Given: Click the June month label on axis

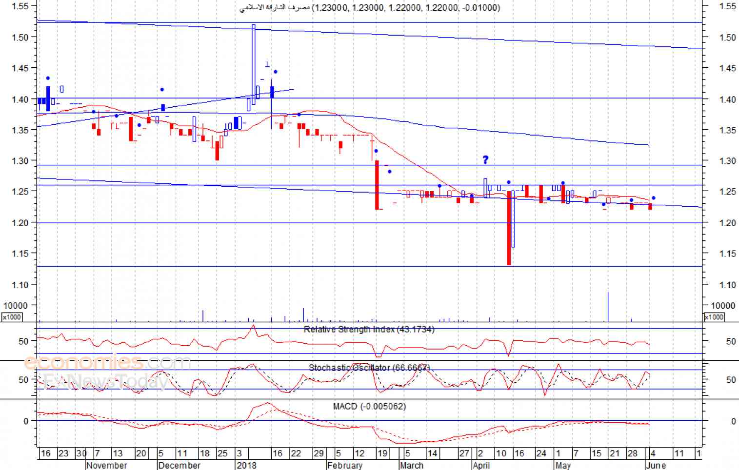Looking at the screenshot, I should 656,465.
